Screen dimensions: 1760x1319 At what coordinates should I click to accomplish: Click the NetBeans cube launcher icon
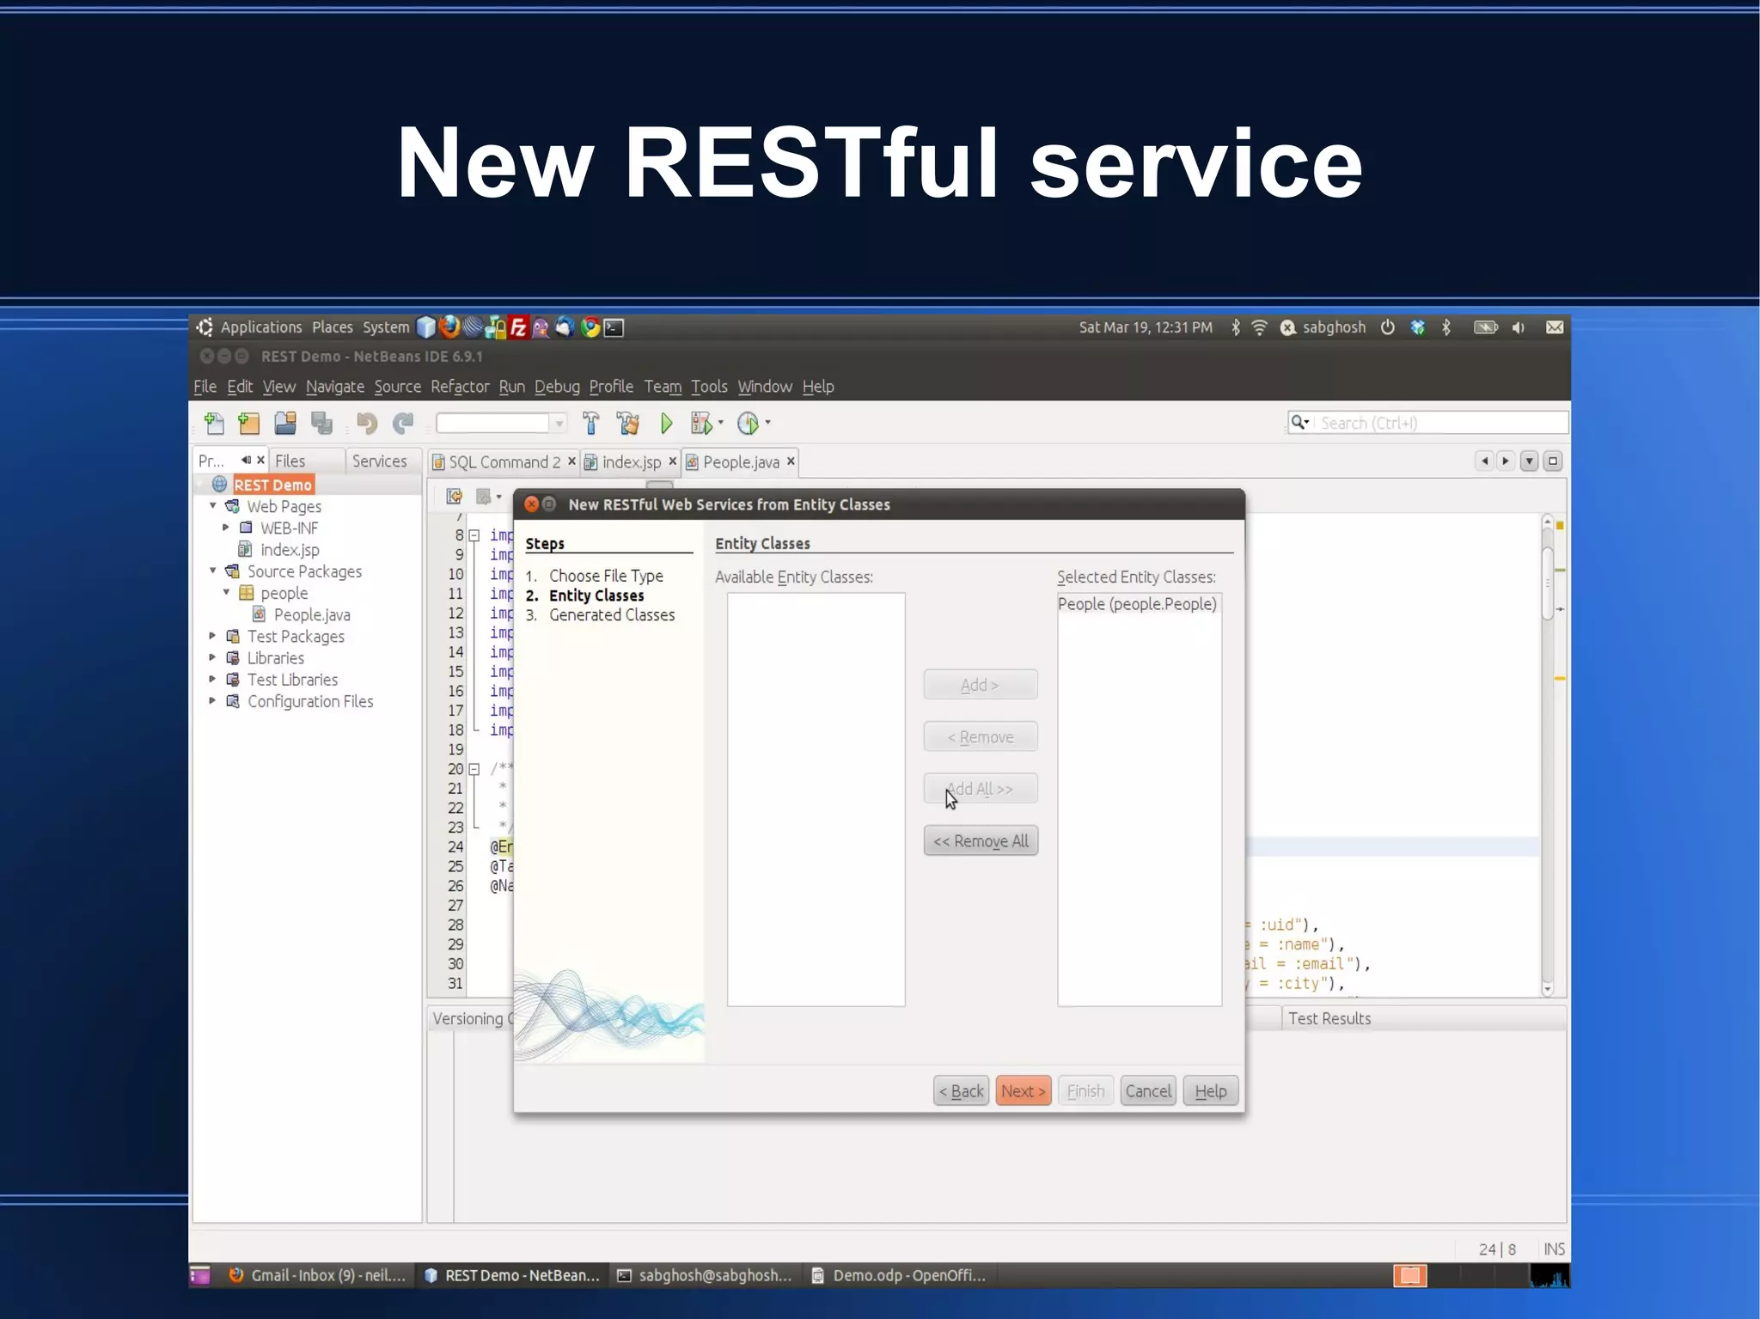(x=426, y=327)
